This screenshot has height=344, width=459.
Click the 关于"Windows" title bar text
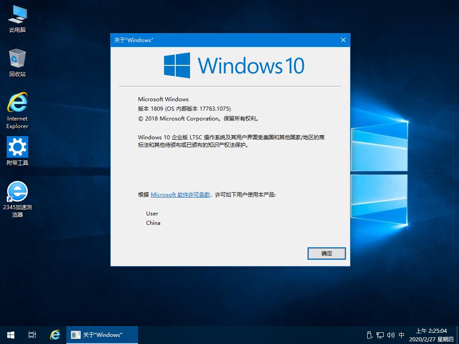[x=134, y=40]
